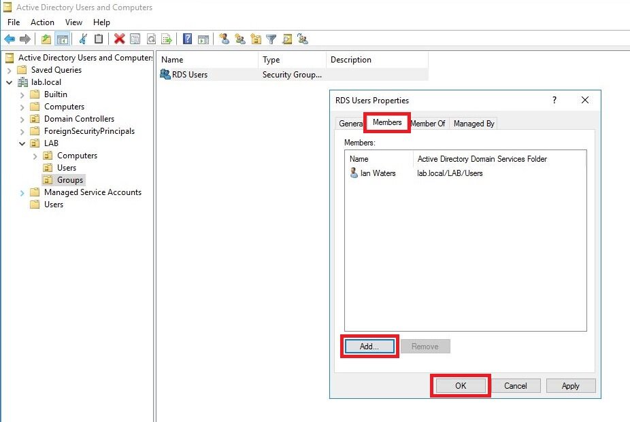Click the Create new organizational unit icon
This screenshot has height=422, width=630.
256,39
